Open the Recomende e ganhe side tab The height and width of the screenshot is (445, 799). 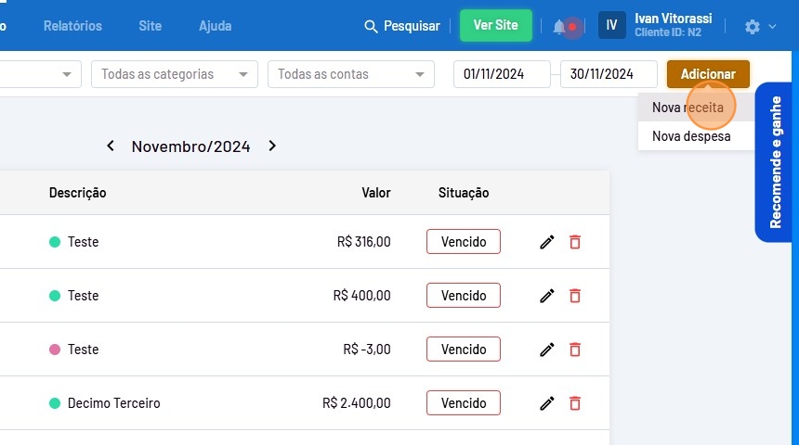click(x=776, y=162)
